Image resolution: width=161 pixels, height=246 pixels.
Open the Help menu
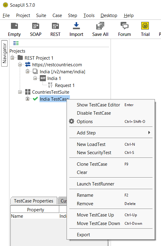[x=129, y=16]
